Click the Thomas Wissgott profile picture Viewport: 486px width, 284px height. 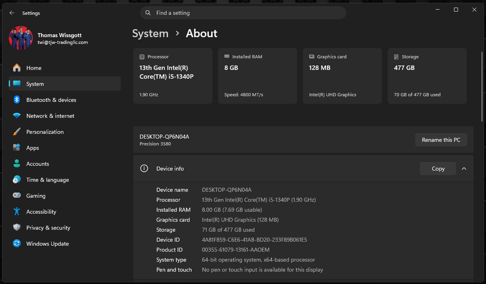coord(21,38)
